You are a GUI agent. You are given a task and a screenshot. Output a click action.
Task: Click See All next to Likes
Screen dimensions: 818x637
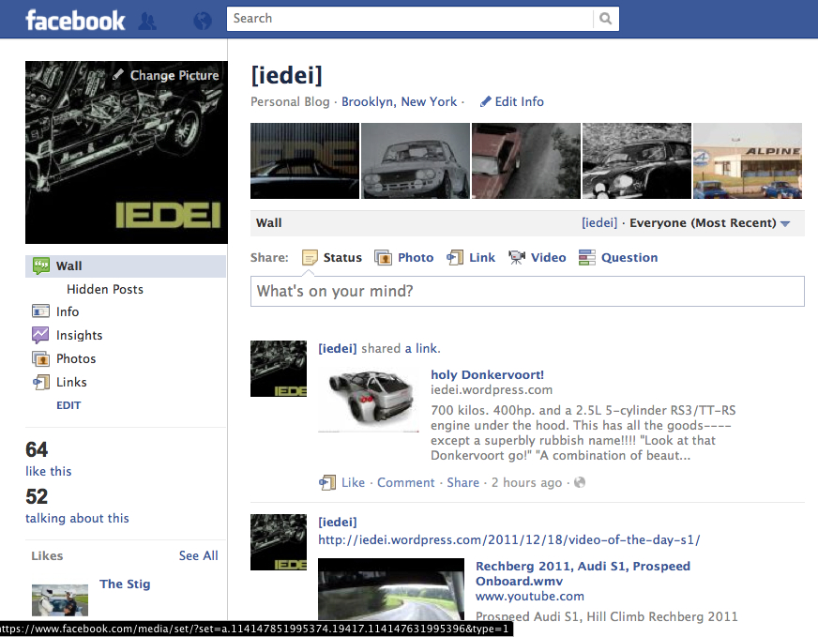[x=198, y=555]
